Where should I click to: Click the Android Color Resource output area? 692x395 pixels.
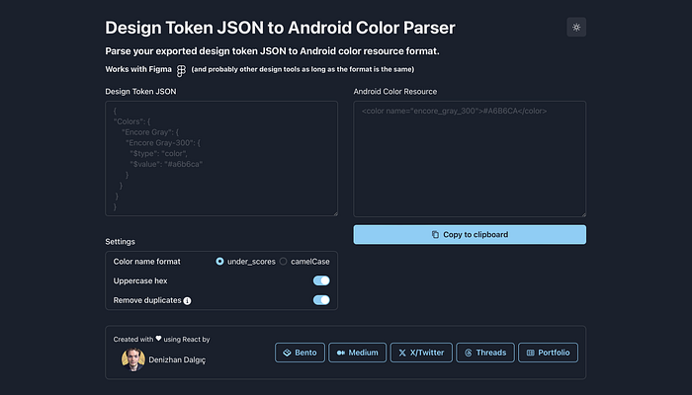[470, 159]
